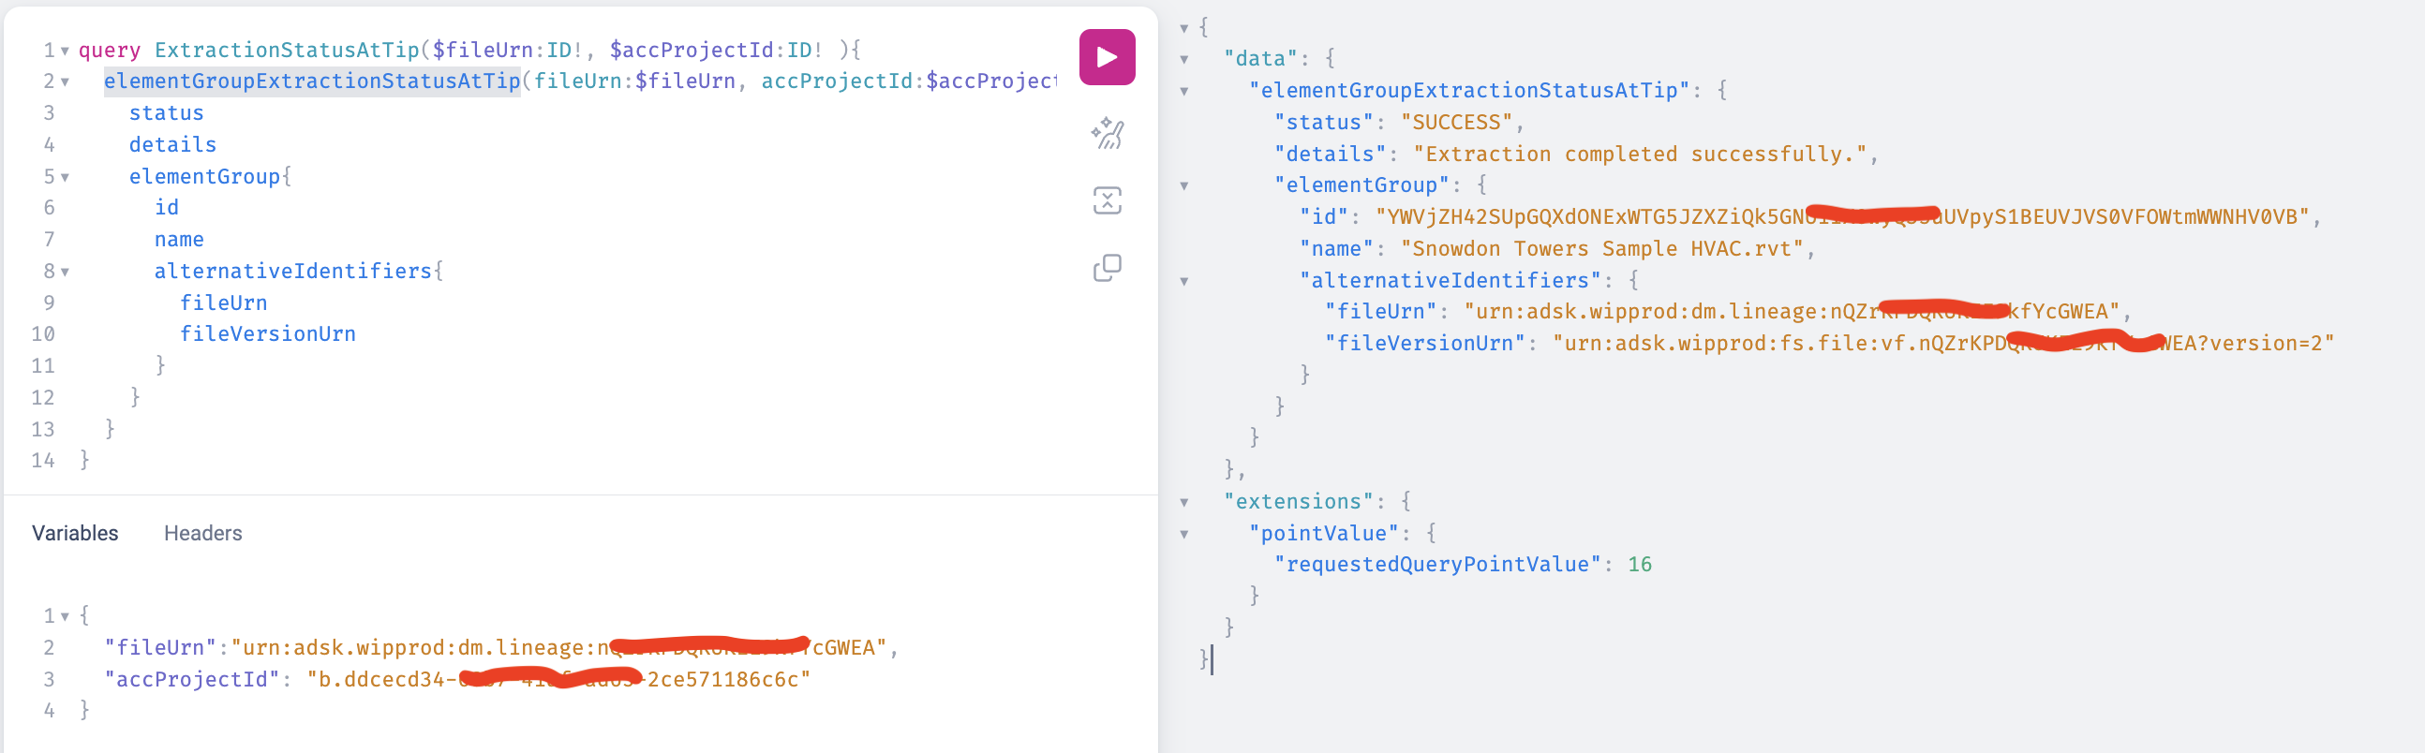Click "Extraction completed successfully." text
Image resolution: width=2425 pixels, height=753 pixels.
tap(1639, 155)
